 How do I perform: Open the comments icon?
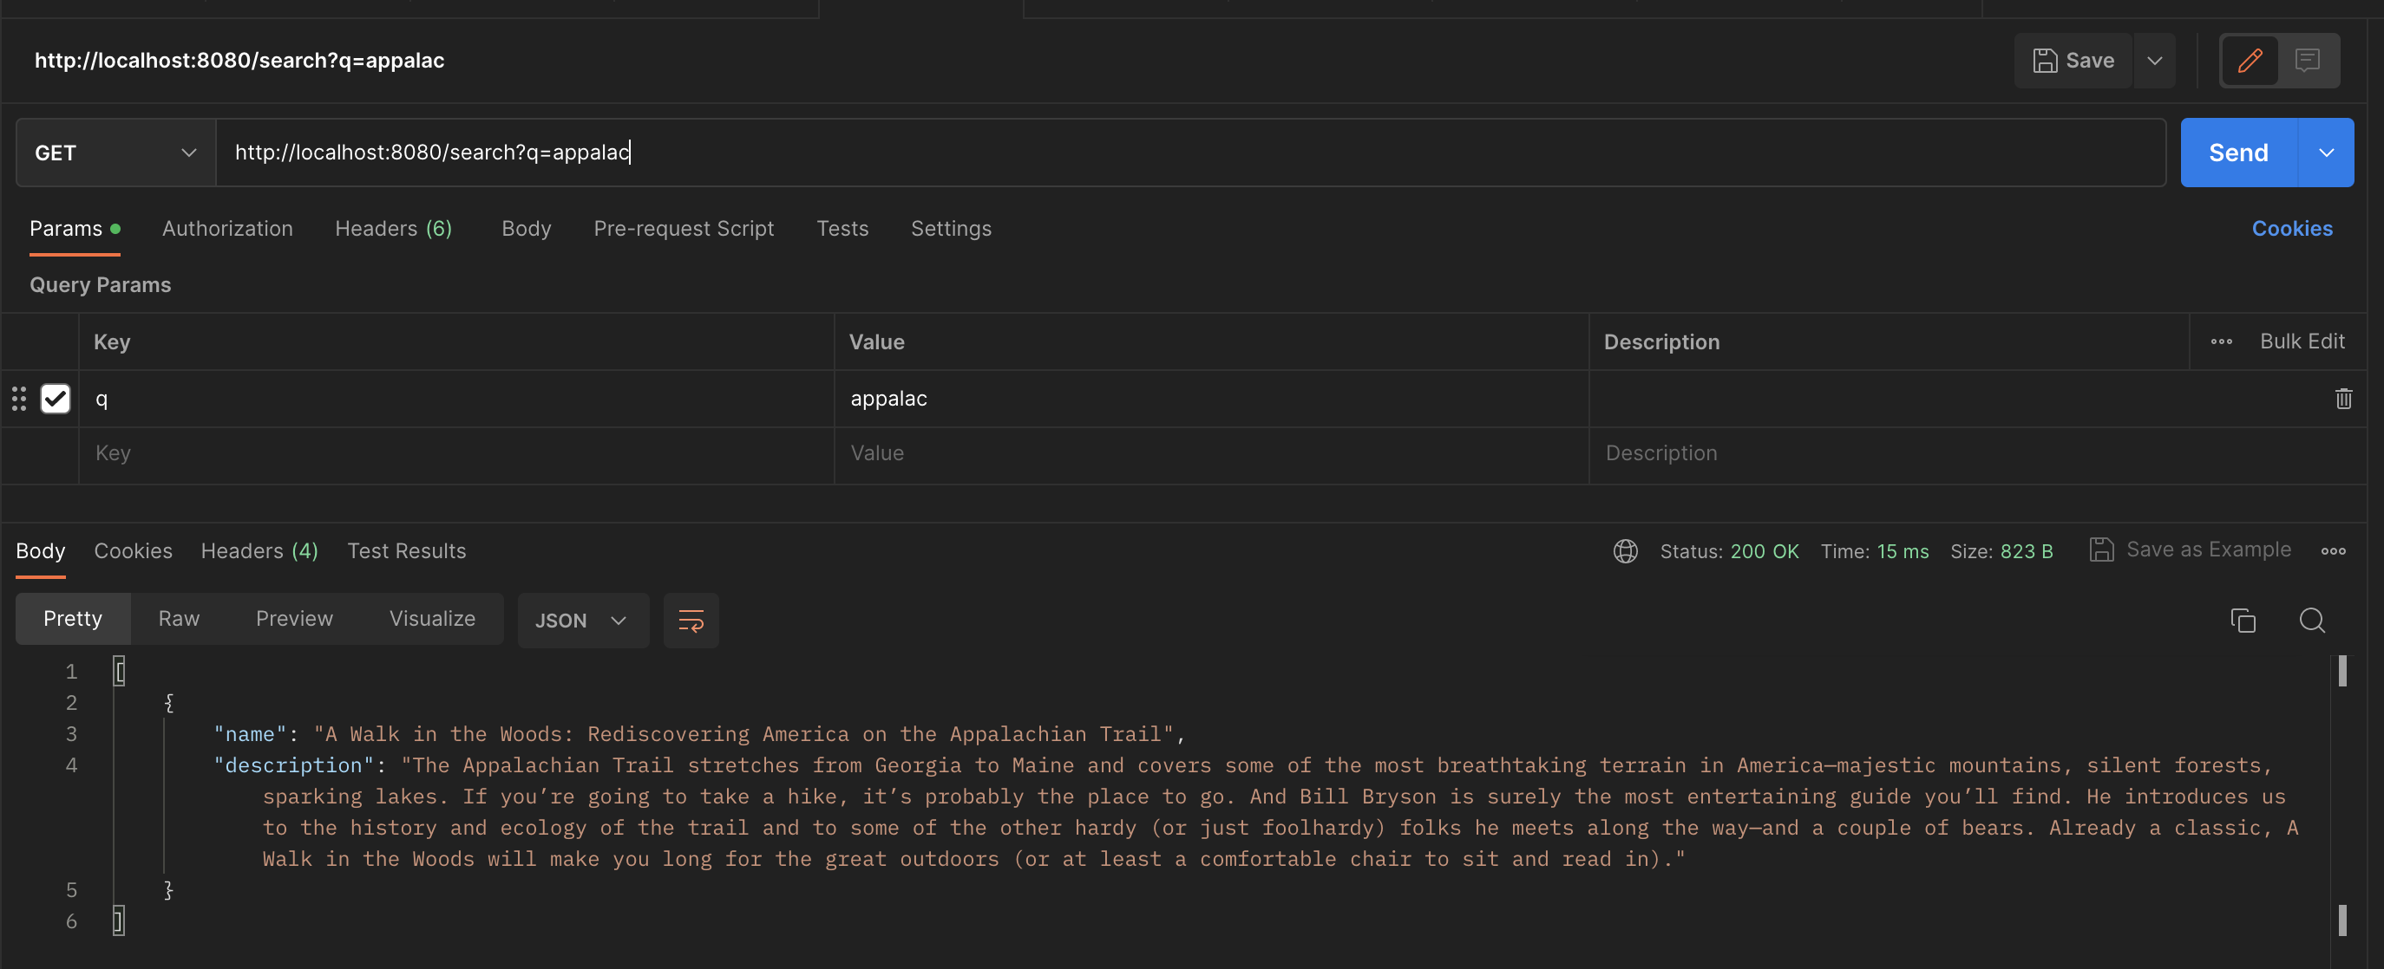[x=2307, y=61]
